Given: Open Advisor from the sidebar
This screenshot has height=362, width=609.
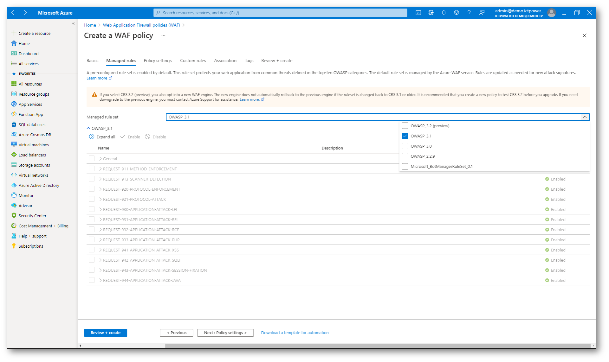Looking at the screenshot, I should coord(25,206).
